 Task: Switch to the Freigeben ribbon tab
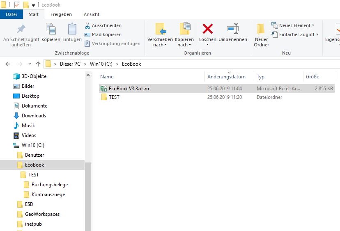tap(61, 14)
